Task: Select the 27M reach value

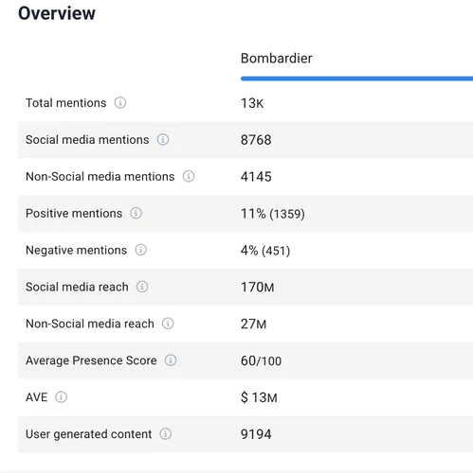Action: (254, 324)
